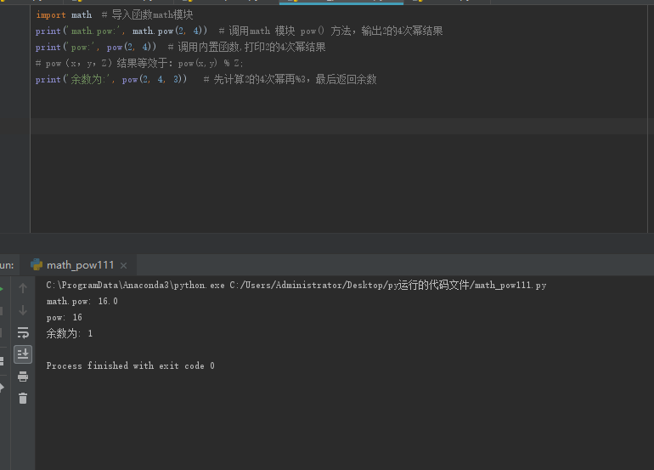
Task: Click the Print console output icon
Action: coord(23,377)
